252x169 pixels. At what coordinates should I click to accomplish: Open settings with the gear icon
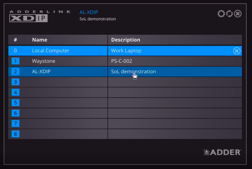(221, 14)
